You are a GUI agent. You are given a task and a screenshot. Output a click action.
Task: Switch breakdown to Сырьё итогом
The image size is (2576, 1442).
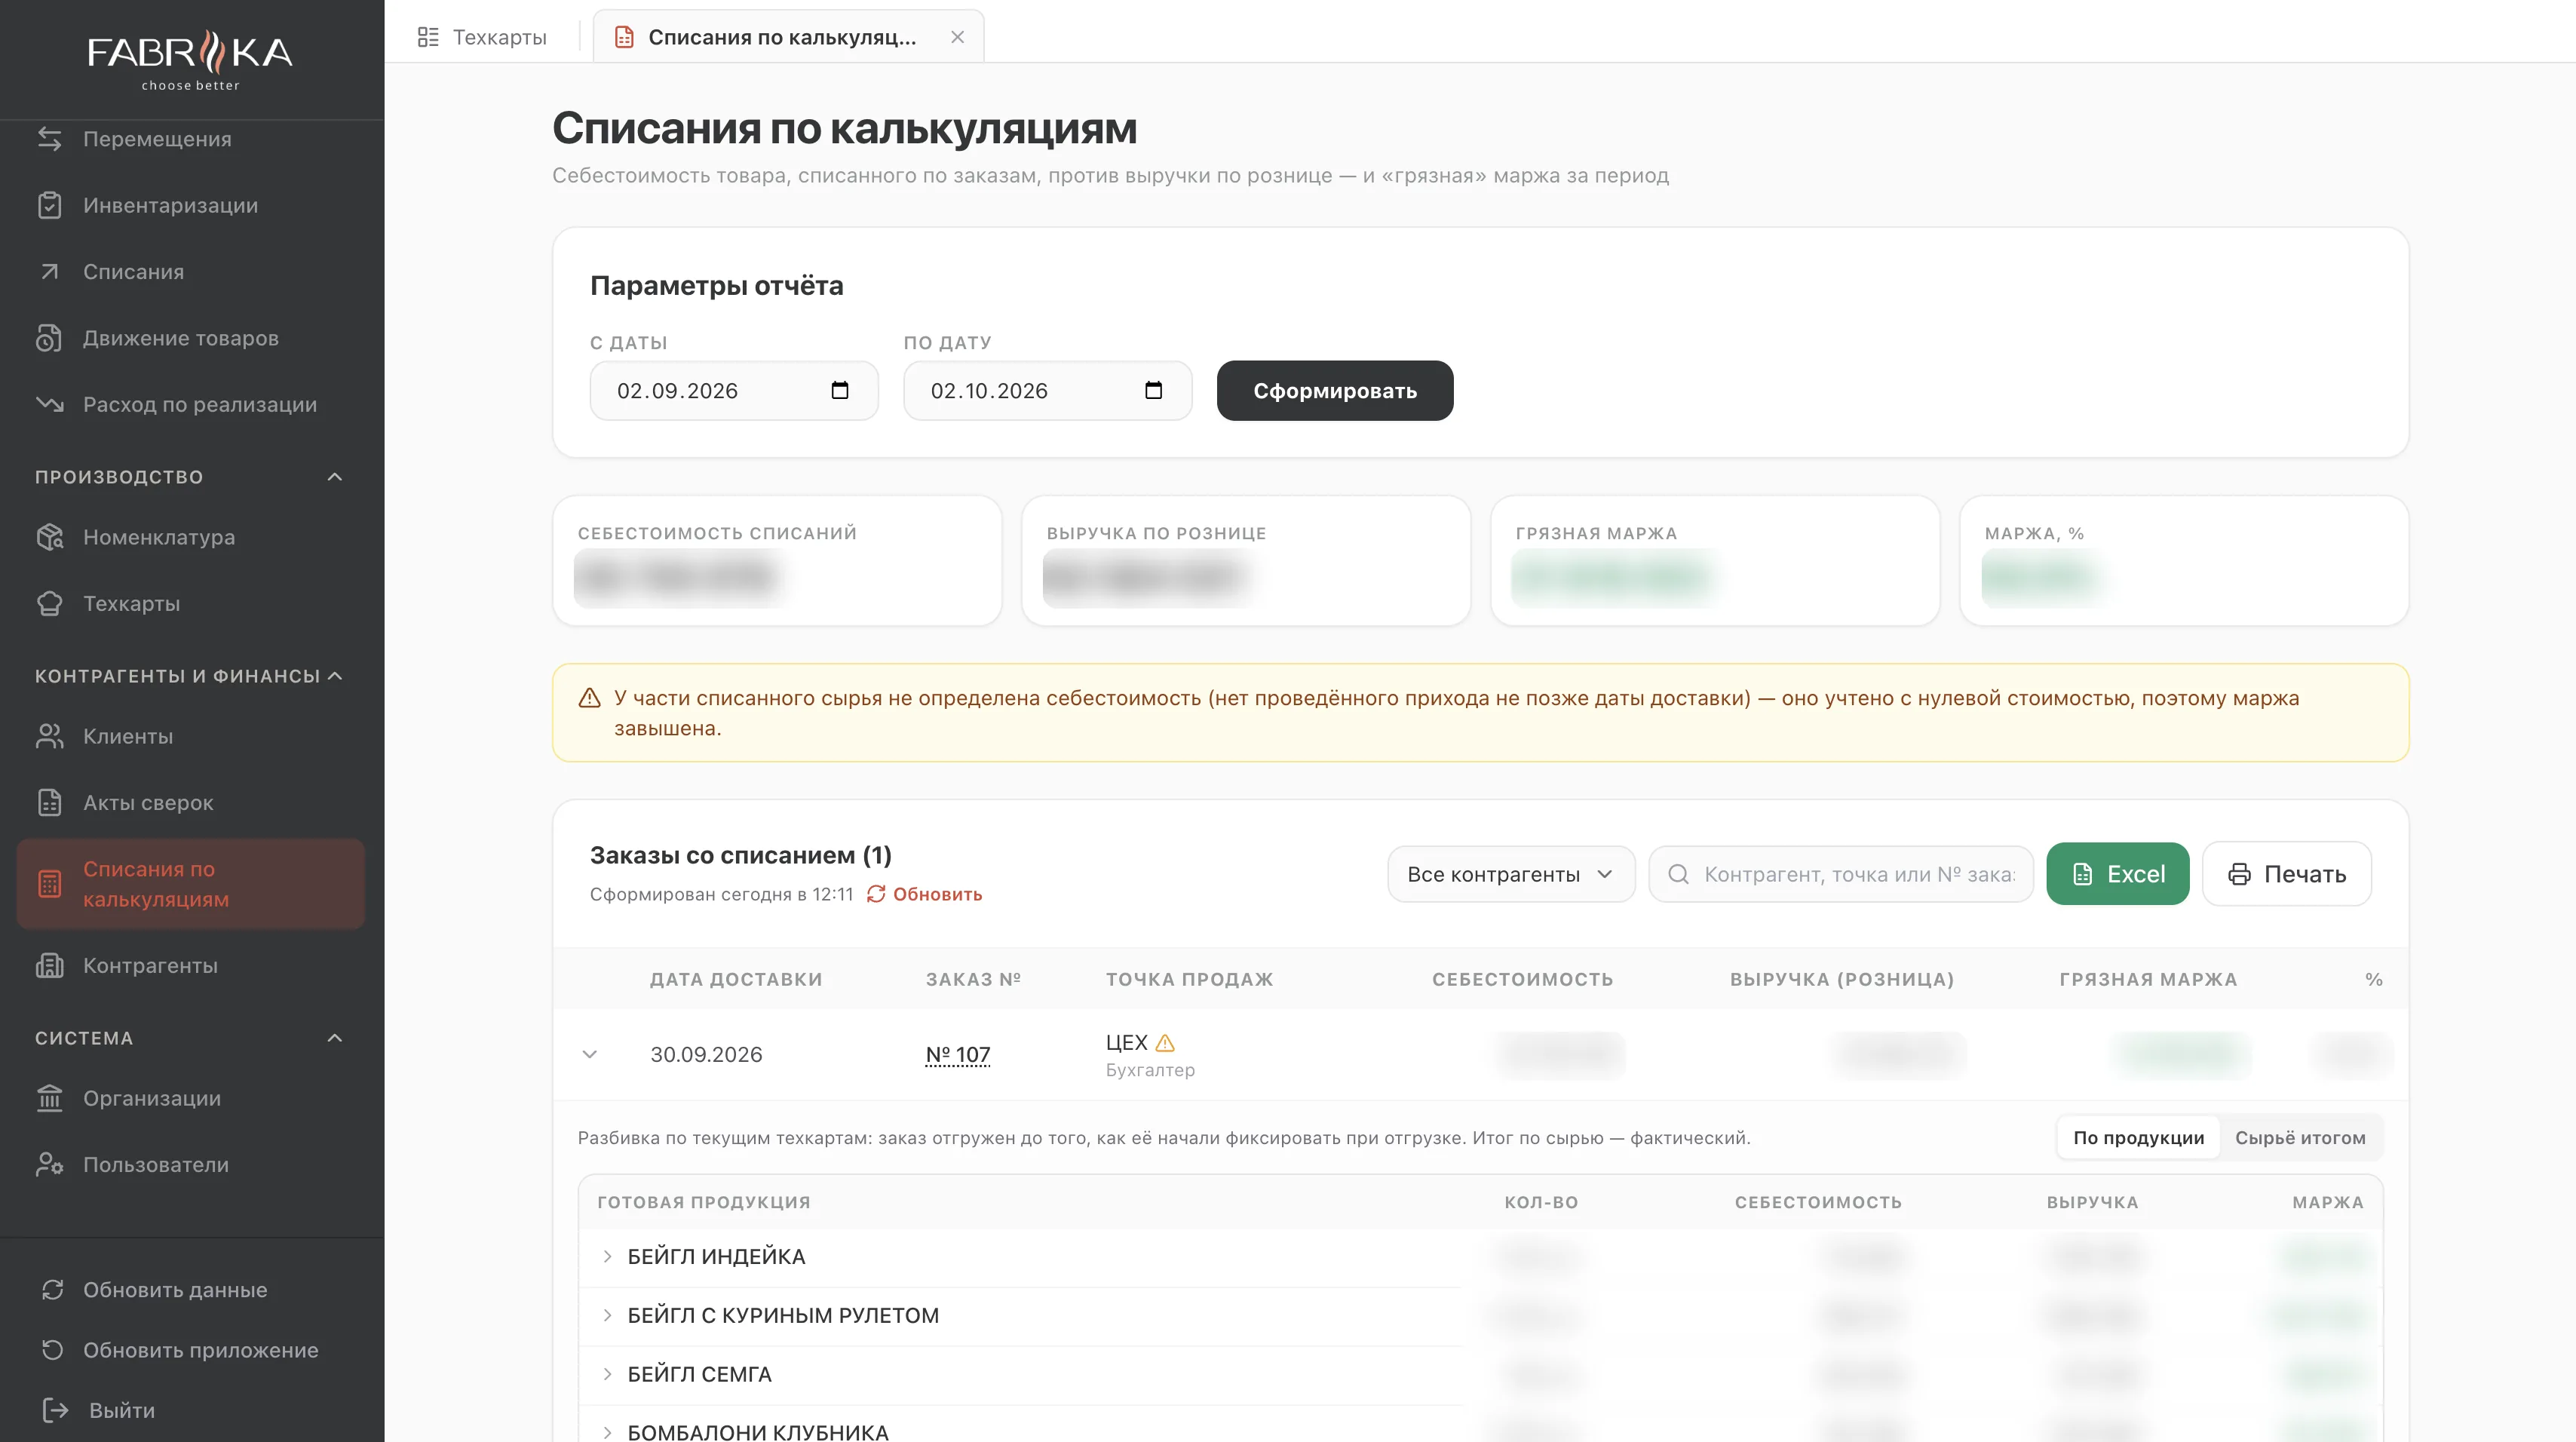pos(2300,1138)
